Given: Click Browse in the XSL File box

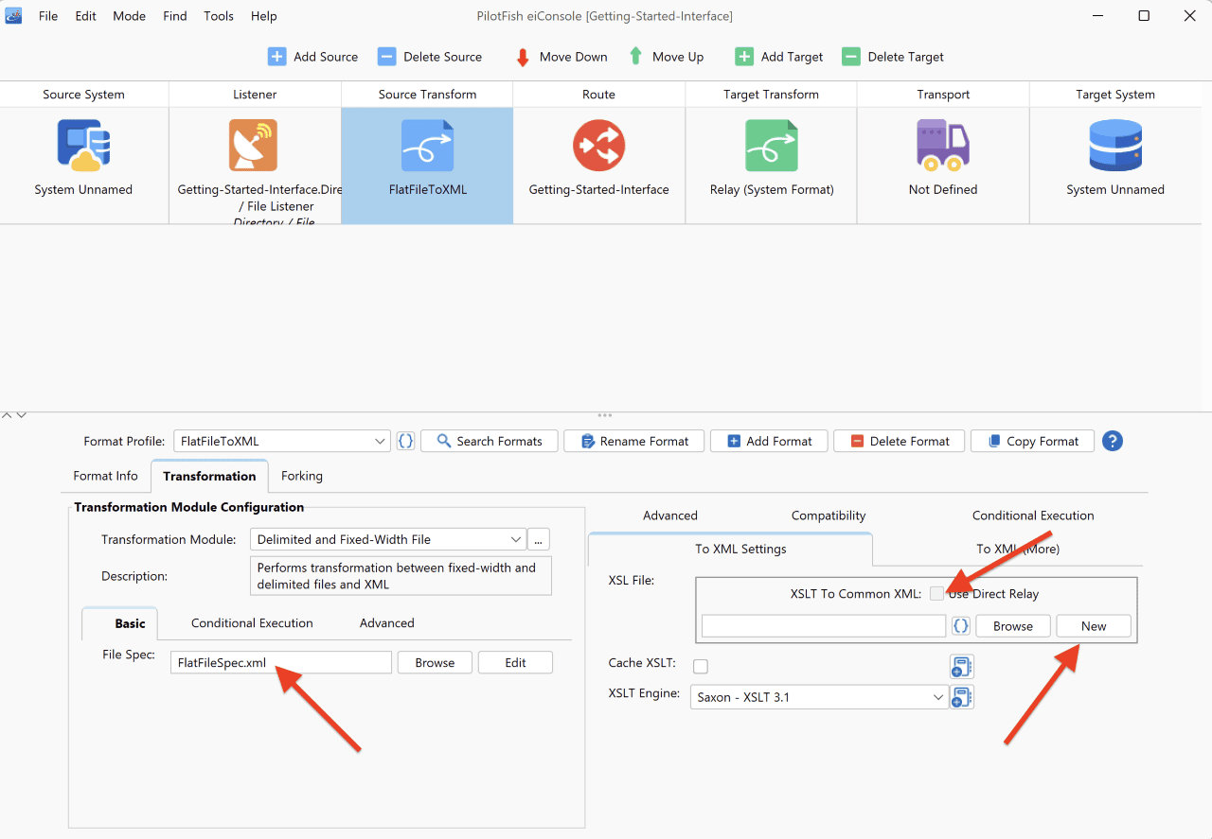Looking at the screenshot, I should 1013,626.
